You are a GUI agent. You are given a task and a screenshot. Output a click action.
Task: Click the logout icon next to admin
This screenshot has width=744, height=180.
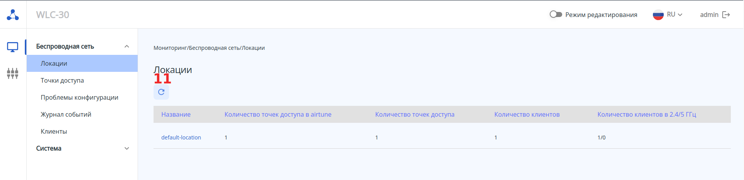(726, 15)
